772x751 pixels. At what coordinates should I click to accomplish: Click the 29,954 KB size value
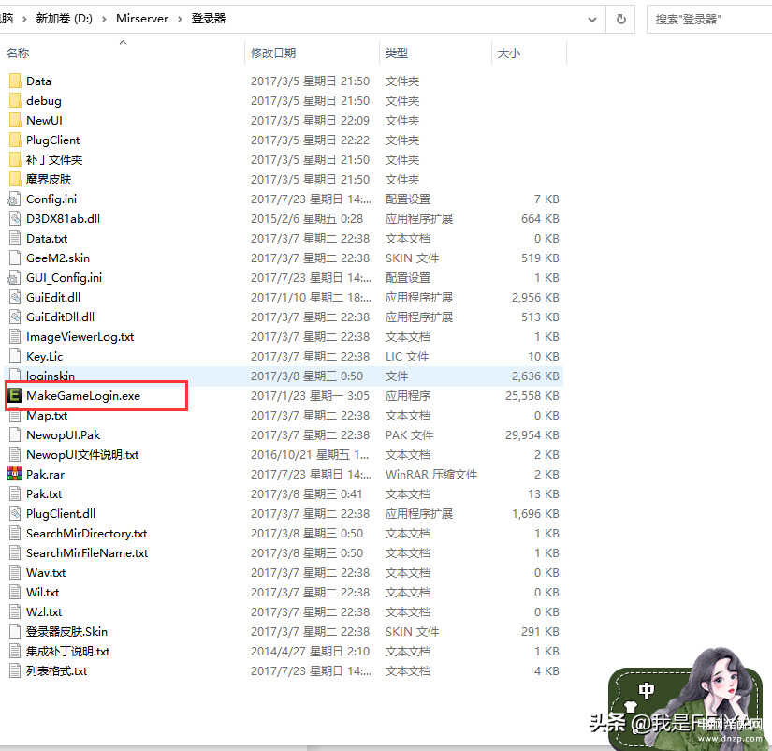point(532,435)
